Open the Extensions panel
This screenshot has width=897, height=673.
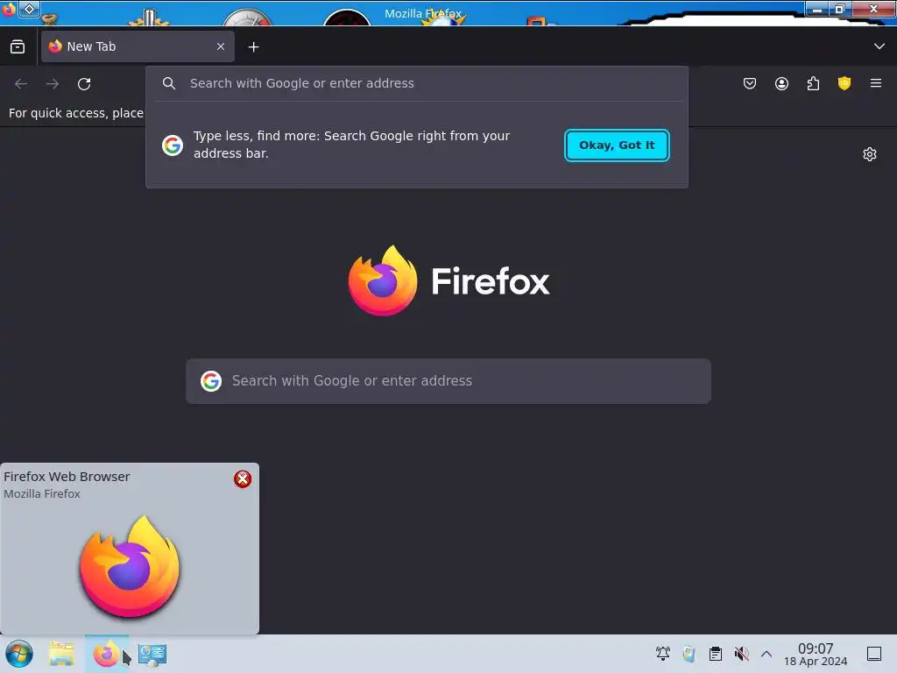pos(813,83)
